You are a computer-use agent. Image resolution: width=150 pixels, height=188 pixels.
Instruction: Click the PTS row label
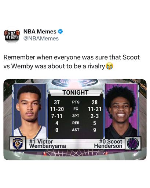pos(76,102)
